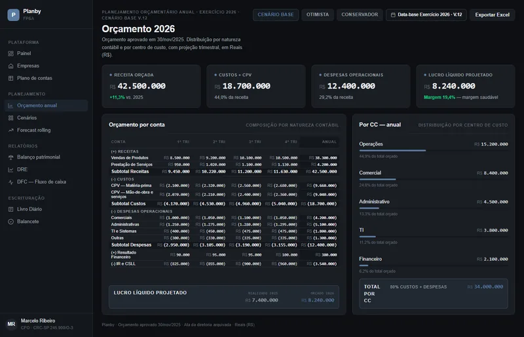Click the IR e CSLL row label
The width and height of the screenshot is (524, 337).
click(x=123, y=264)
